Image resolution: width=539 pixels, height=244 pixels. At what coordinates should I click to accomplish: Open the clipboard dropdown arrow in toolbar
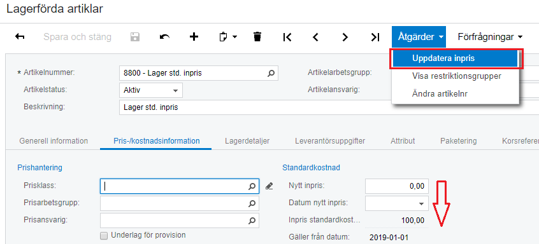click(235, 37)
